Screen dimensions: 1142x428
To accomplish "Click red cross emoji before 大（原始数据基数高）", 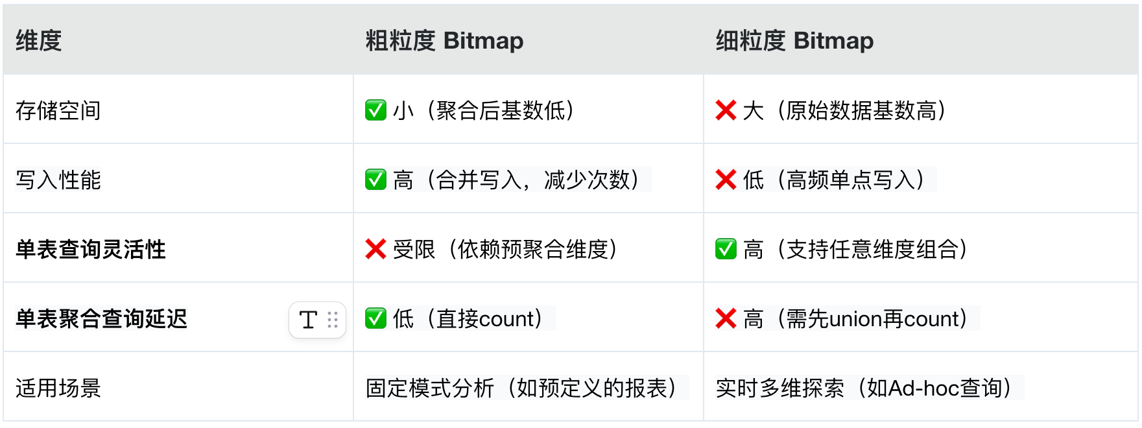I will tap(726, 110).
